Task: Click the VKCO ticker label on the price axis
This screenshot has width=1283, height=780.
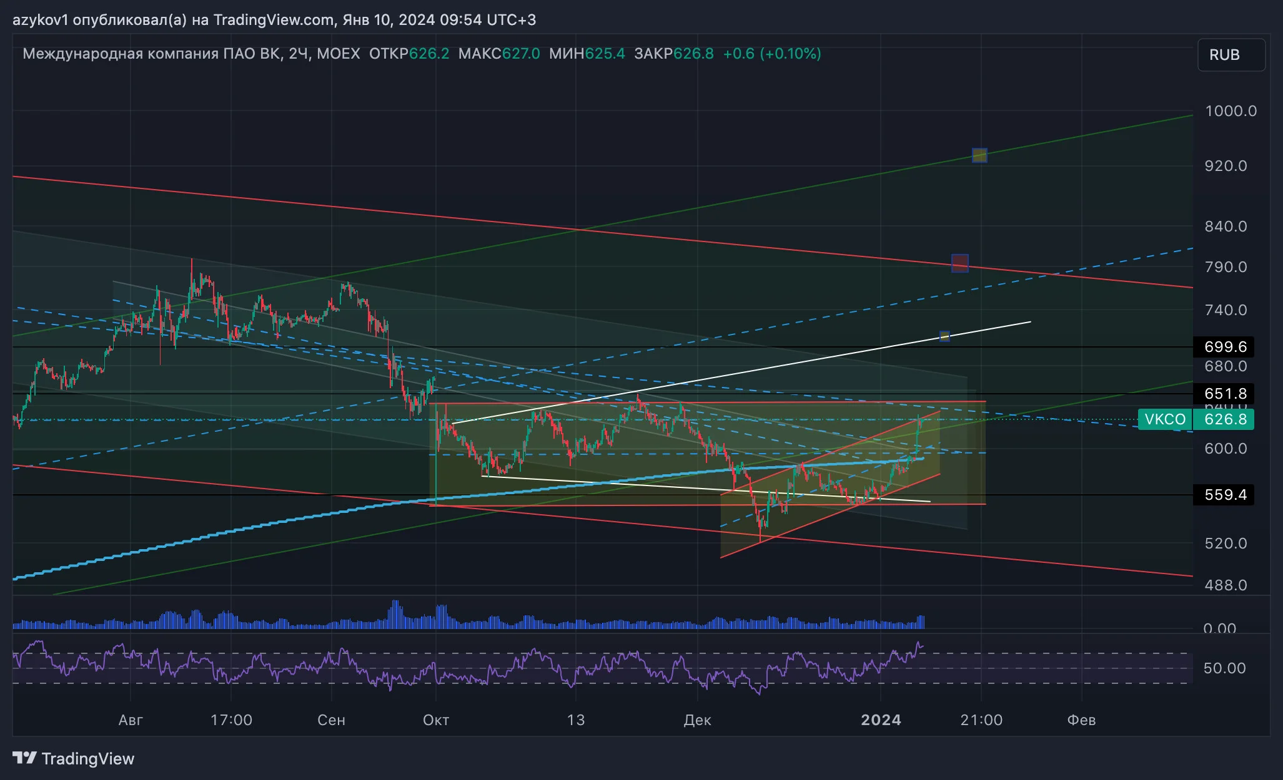Action: [x=1165, y=419]
